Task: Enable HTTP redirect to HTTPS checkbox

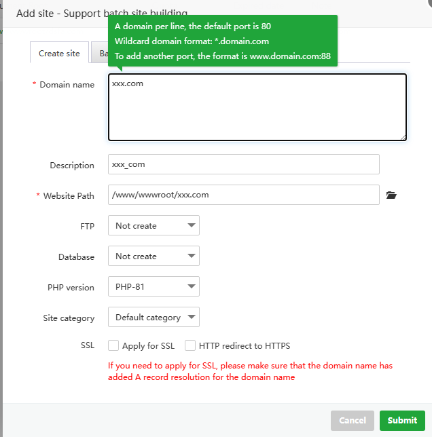Action: tap(190, 345)
